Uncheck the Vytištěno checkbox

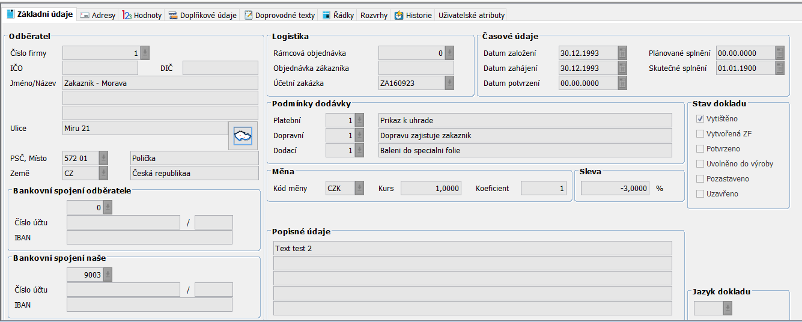tap(700, 119)
